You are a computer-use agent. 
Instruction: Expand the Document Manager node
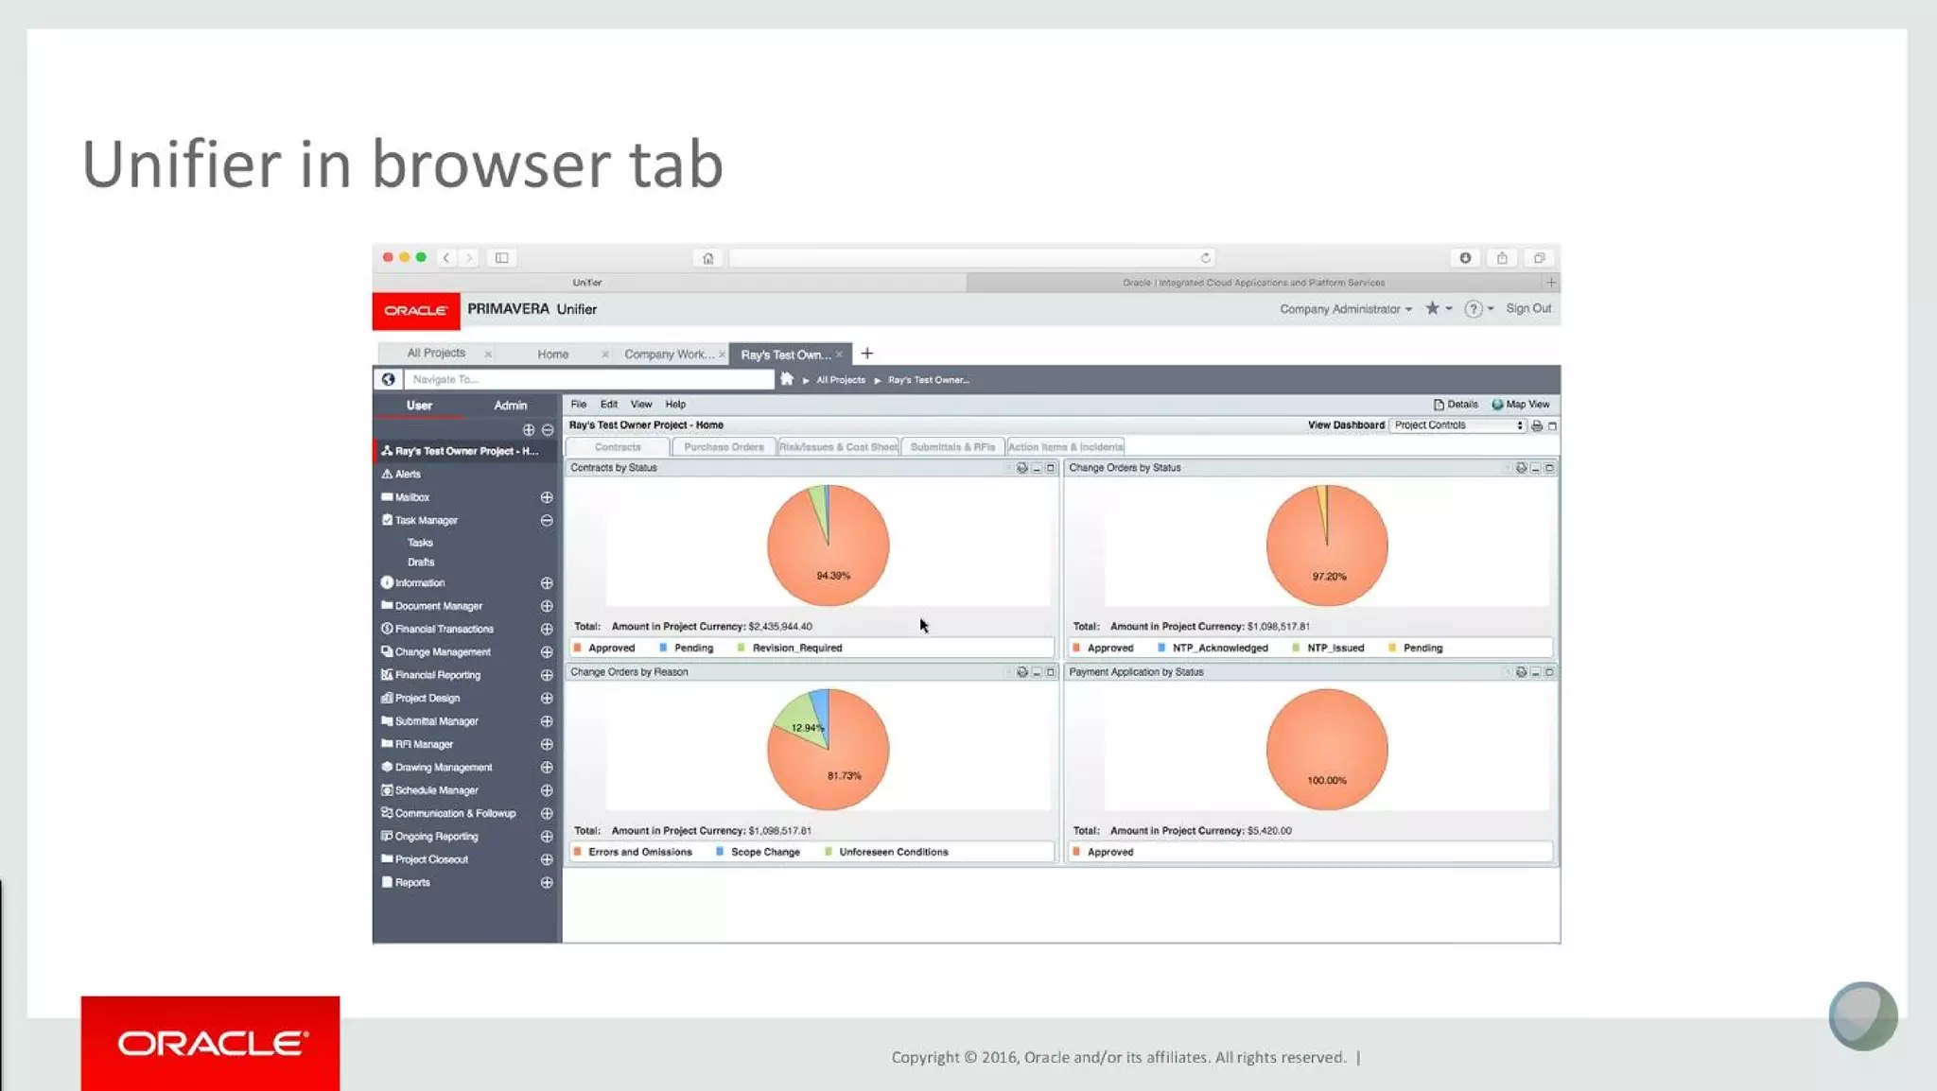(547, 606)
